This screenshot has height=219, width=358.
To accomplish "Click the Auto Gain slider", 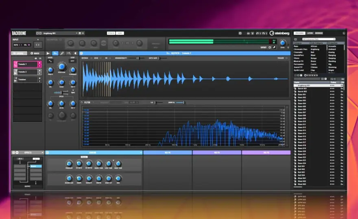I will pos(162,58).
